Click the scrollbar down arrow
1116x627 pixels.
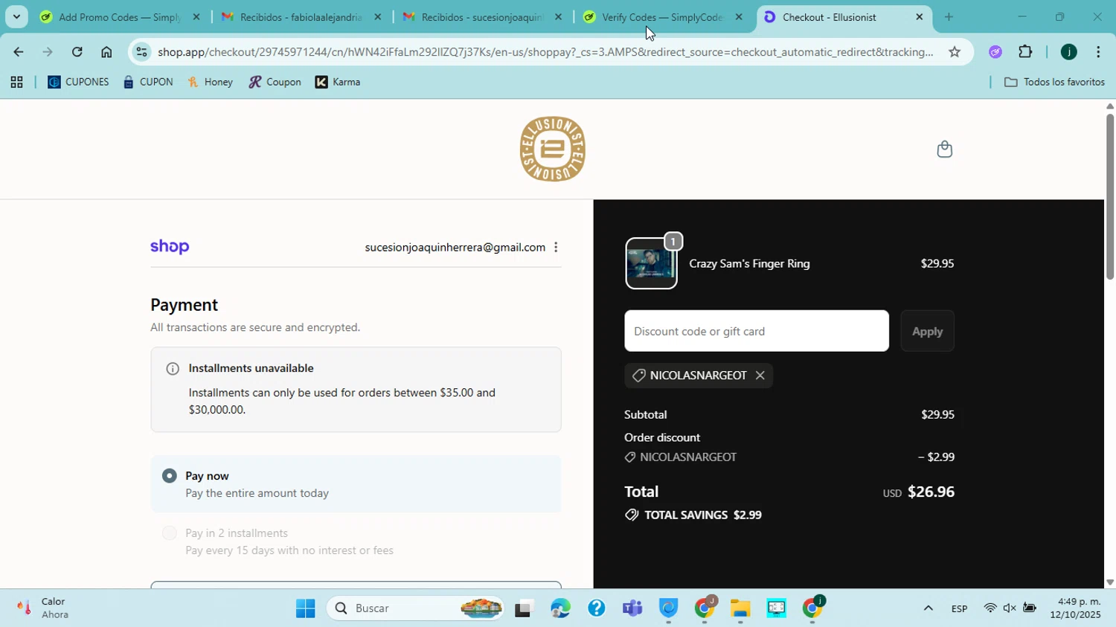pos(1109,582)
